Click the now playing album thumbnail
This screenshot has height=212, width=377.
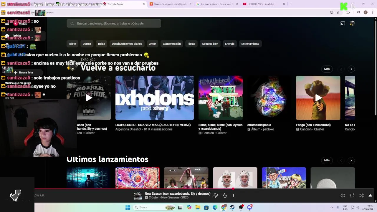[138, 196]
